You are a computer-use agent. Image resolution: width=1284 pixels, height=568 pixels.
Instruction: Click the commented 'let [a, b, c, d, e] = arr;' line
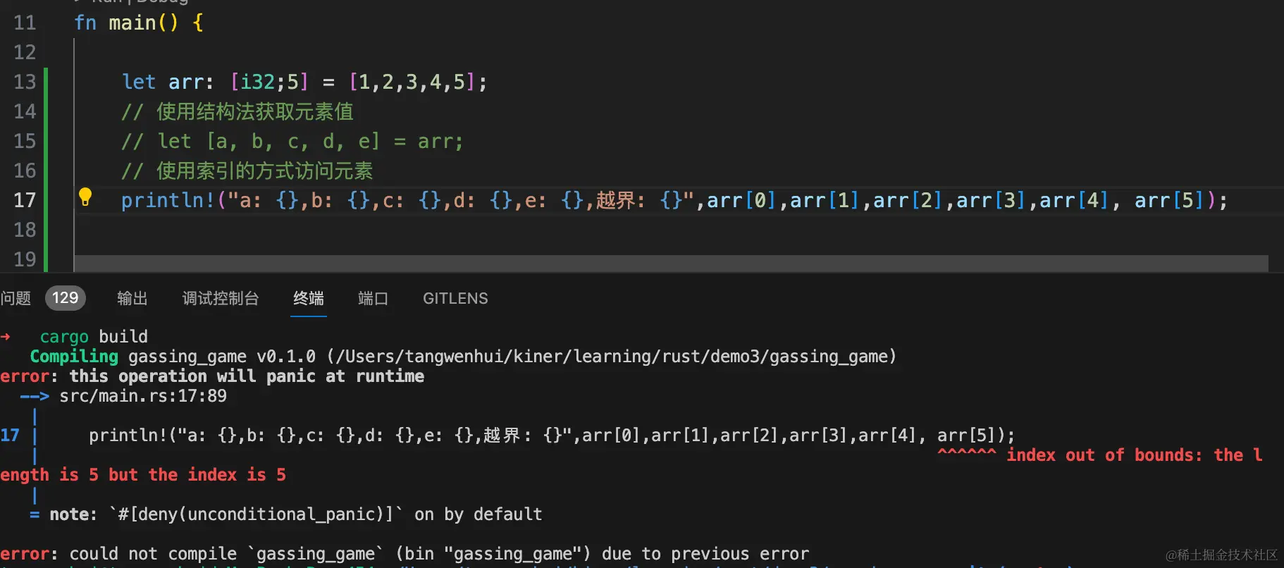(x=292, y=141)
